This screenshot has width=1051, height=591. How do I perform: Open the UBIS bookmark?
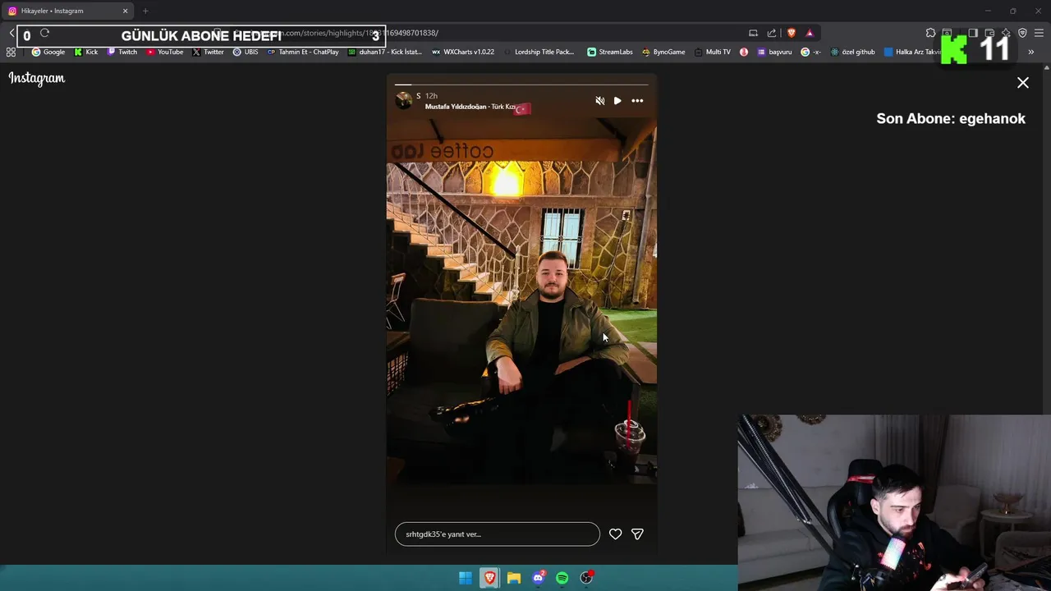click(246, 52)
